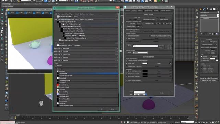Select CoronaSky map entry
Screen dimensions: 220x124
click(87, 103)
